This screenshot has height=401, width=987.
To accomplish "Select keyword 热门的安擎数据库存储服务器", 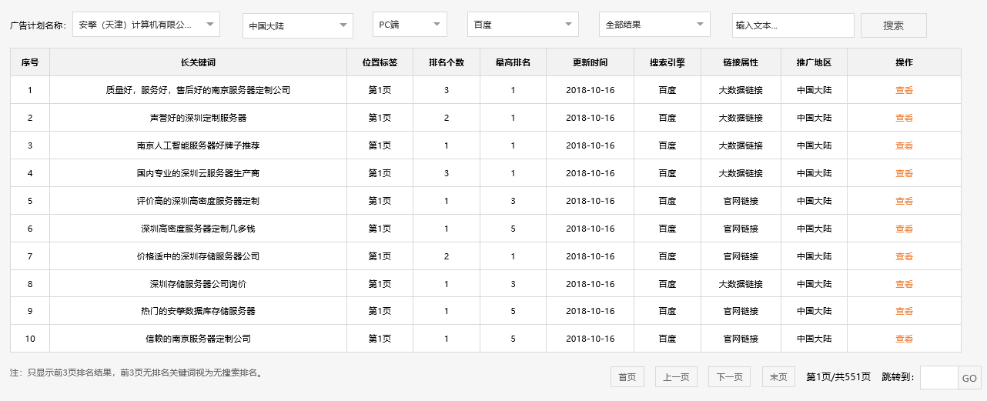I will pos(198,312).
